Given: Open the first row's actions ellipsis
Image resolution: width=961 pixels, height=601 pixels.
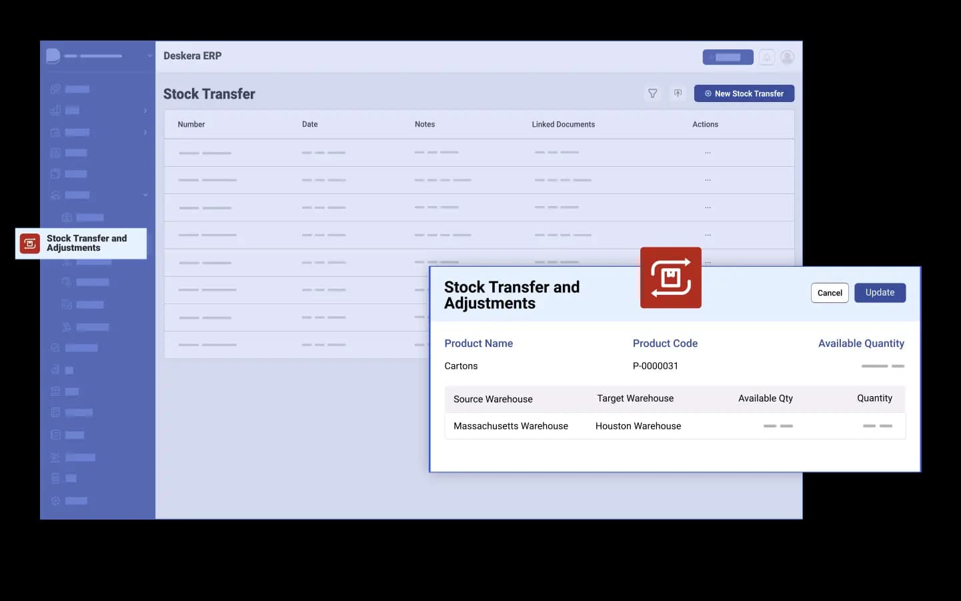Looking at the screenshot, I should coord(708,153).
